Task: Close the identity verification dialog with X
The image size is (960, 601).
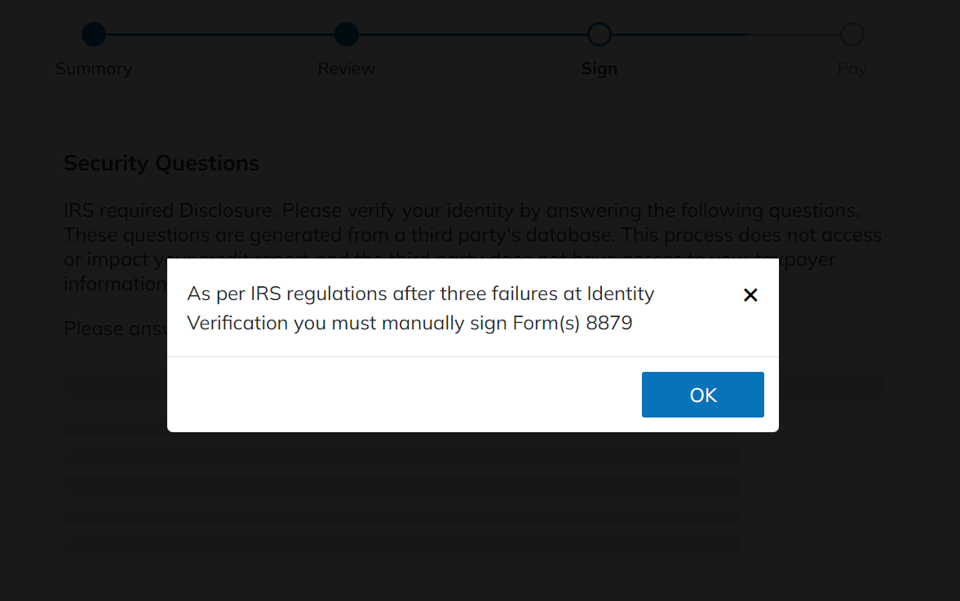Action: coord(750,295)
